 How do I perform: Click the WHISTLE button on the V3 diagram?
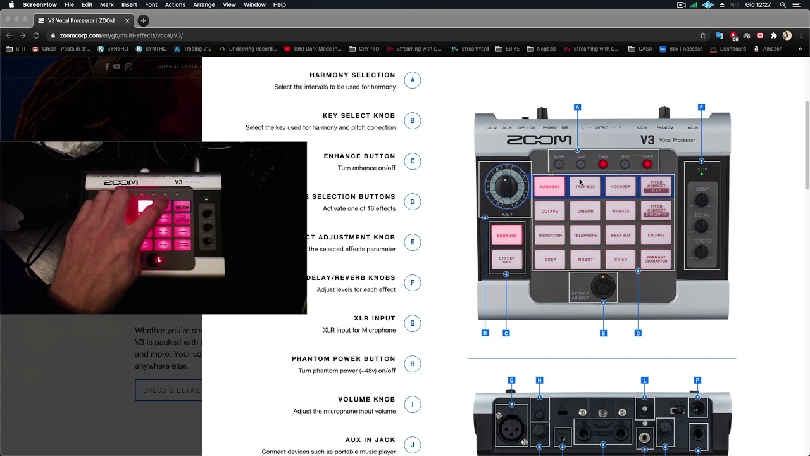point(621,211)
